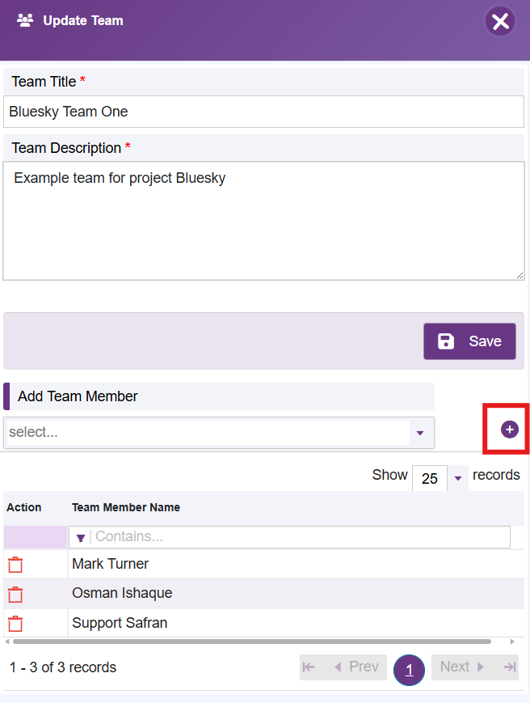Click the horizontal scrollbar of members table
Viewport: 530px width, 703px height.
[x=252, y=642]
